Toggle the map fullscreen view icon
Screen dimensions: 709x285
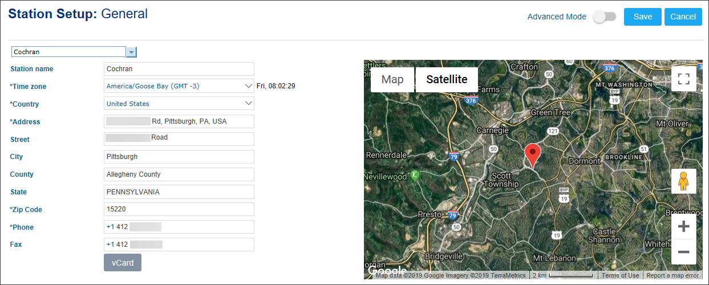(x=683, y=79)
